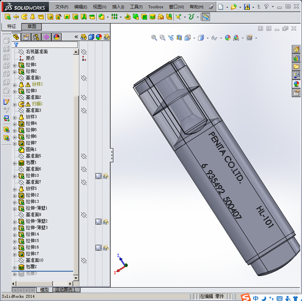Click Apply Scene icon in viewport toolbar
302x301 pixels.
click(236, 38)
